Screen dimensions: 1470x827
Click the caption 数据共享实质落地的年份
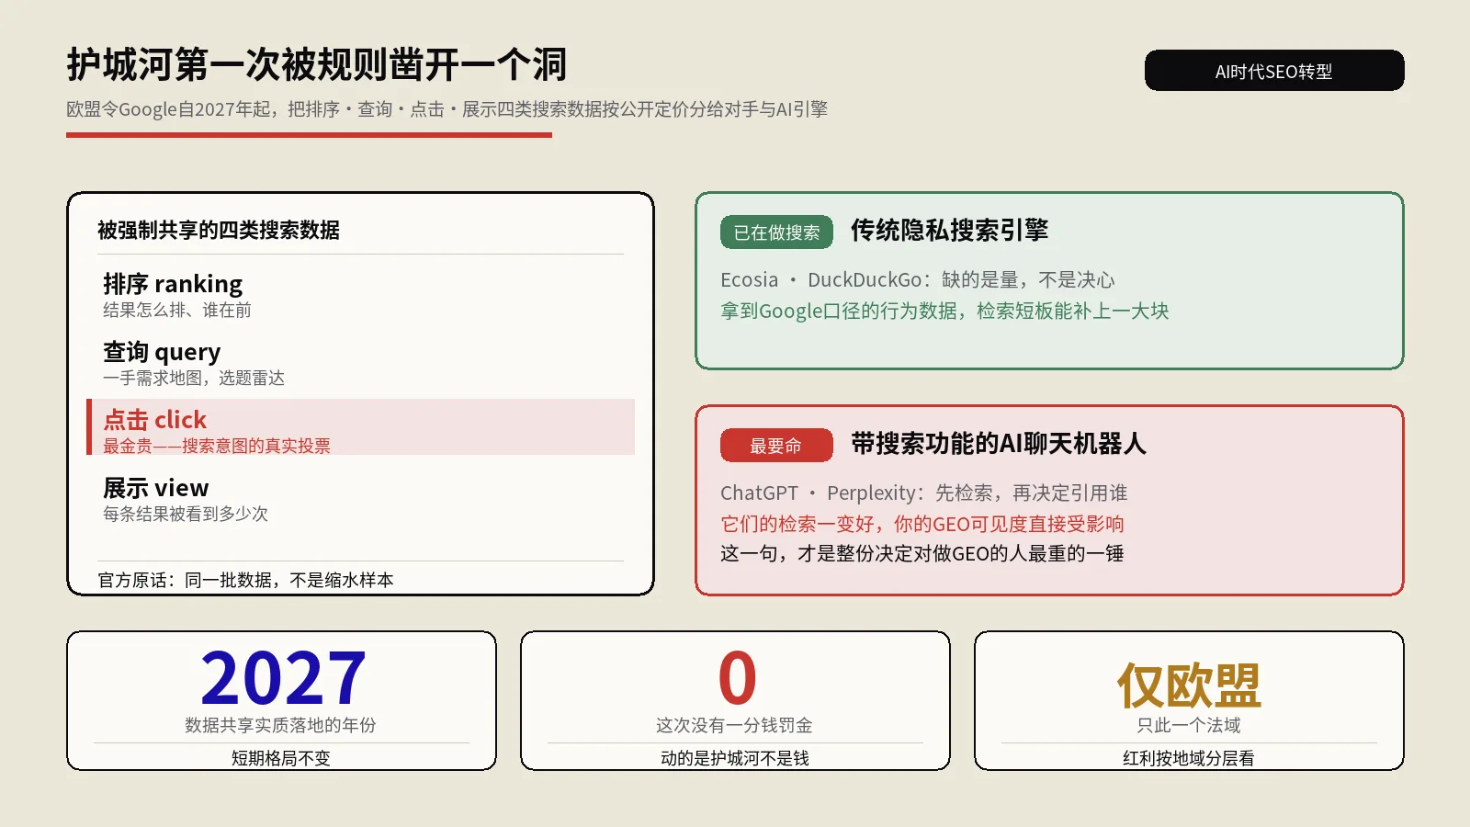281,726
